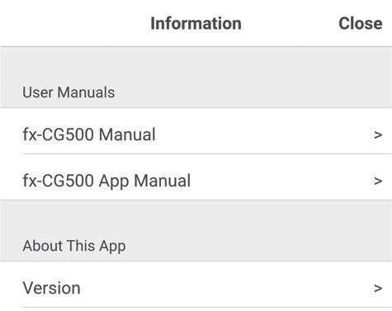Tap the empty middle of Version row
Screen dimensions: 392x311
(x=227, y=285)
